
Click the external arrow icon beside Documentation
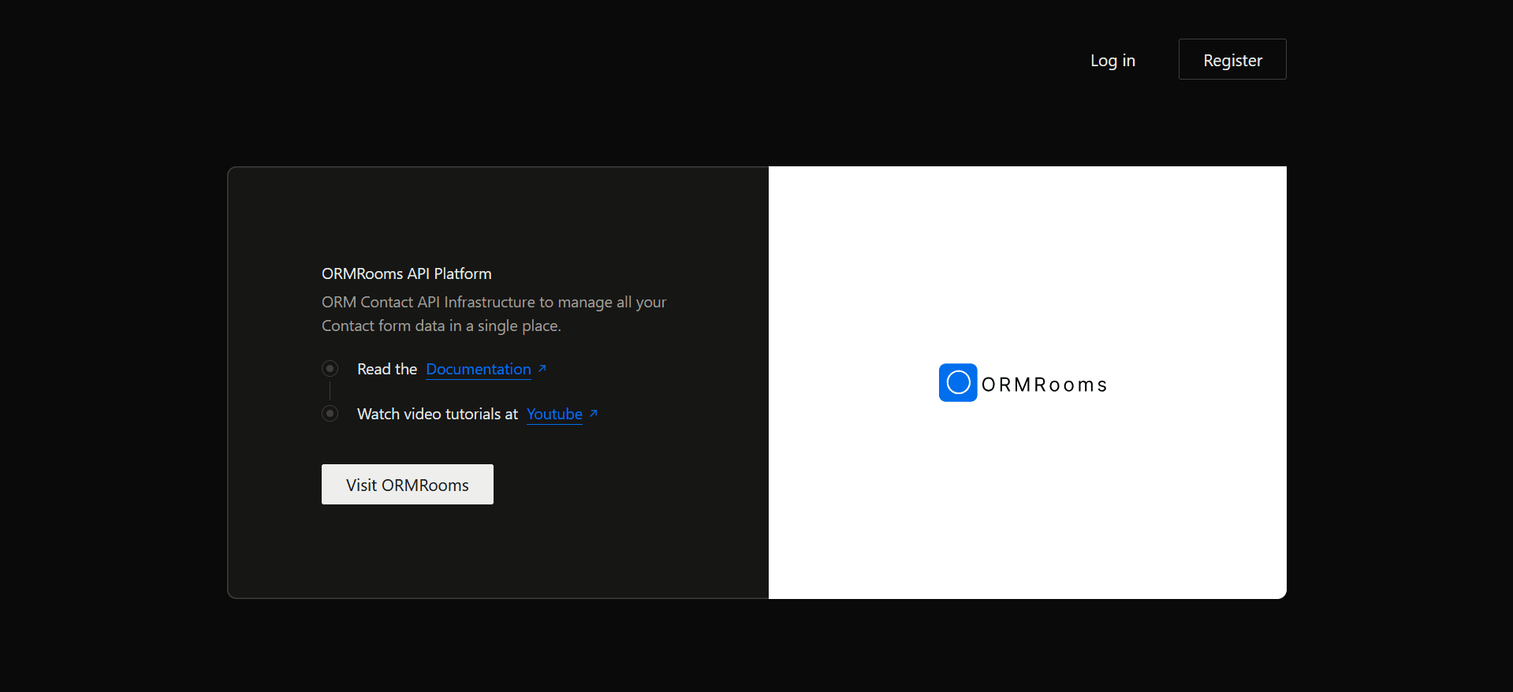click(x=542, y=368)
